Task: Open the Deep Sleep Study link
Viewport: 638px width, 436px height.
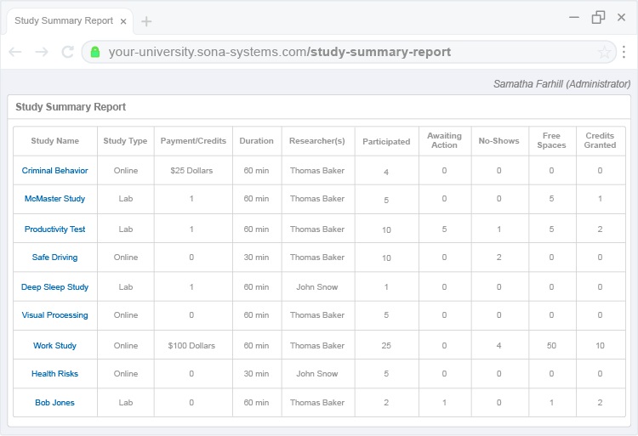Action: (x=54, y=287)
